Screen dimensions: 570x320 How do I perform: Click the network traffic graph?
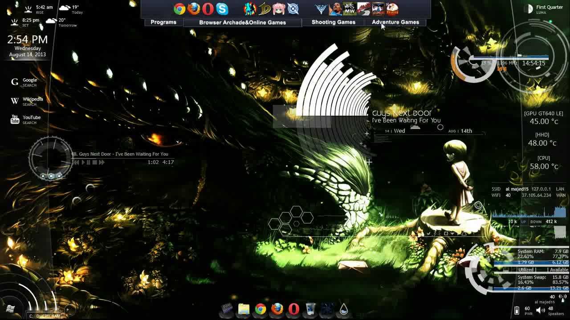(x=529, y=212)
